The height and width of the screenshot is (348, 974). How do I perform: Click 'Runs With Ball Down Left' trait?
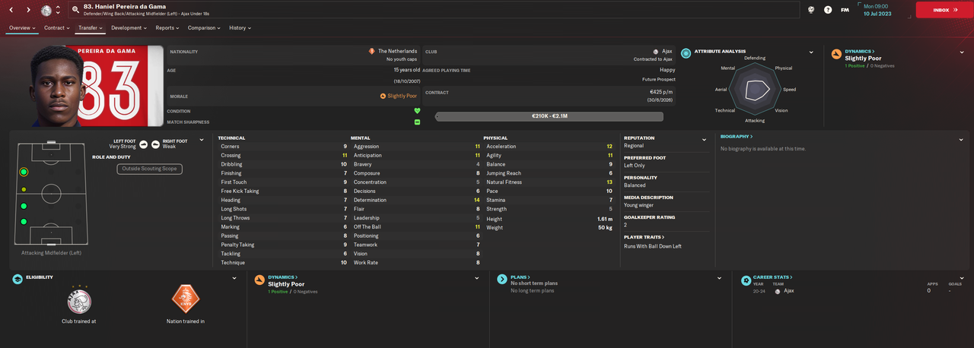pos(653,246)
